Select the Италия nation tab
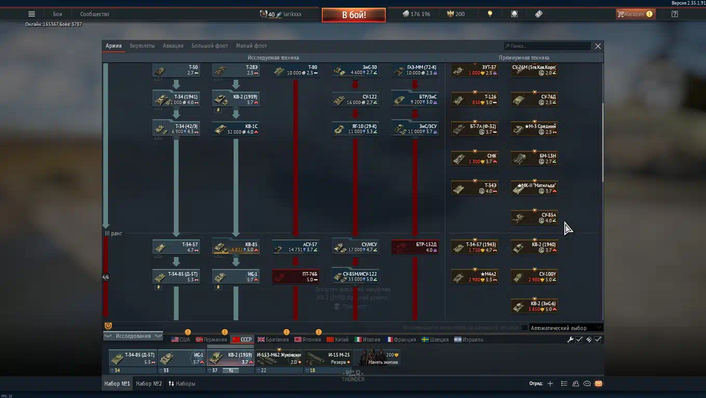706x398 pixels. (368, 339)
